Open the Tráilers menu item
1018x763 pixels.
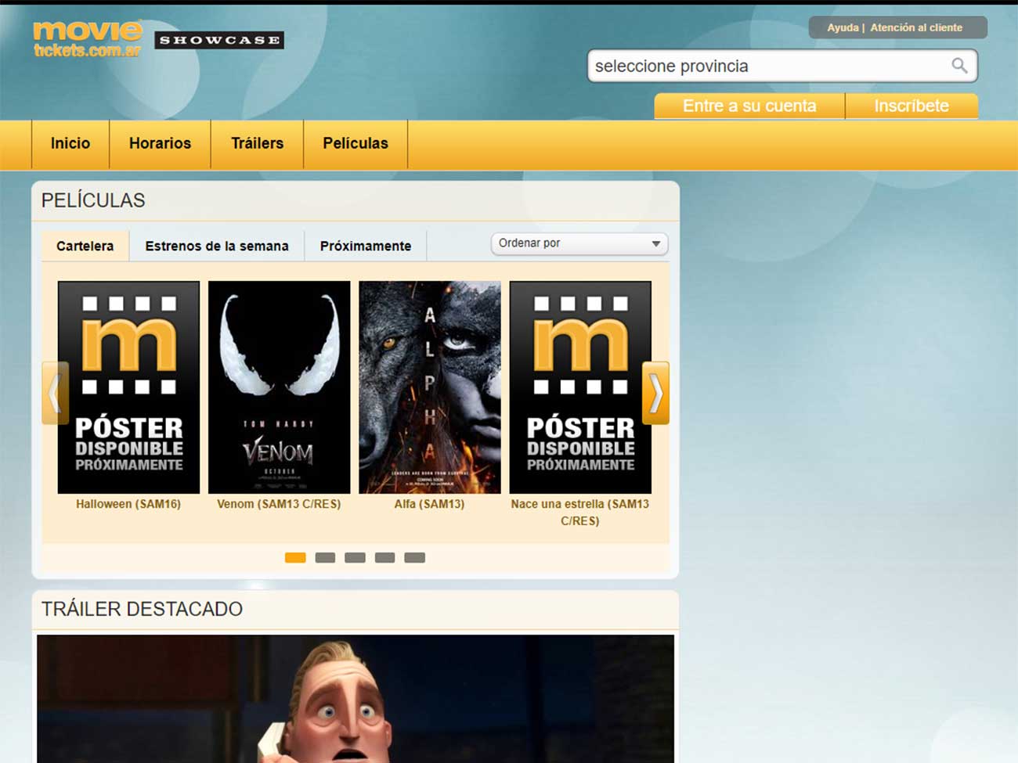[257, 143]
